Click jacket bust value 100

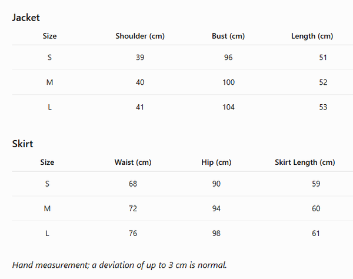[x=228, y=82]
